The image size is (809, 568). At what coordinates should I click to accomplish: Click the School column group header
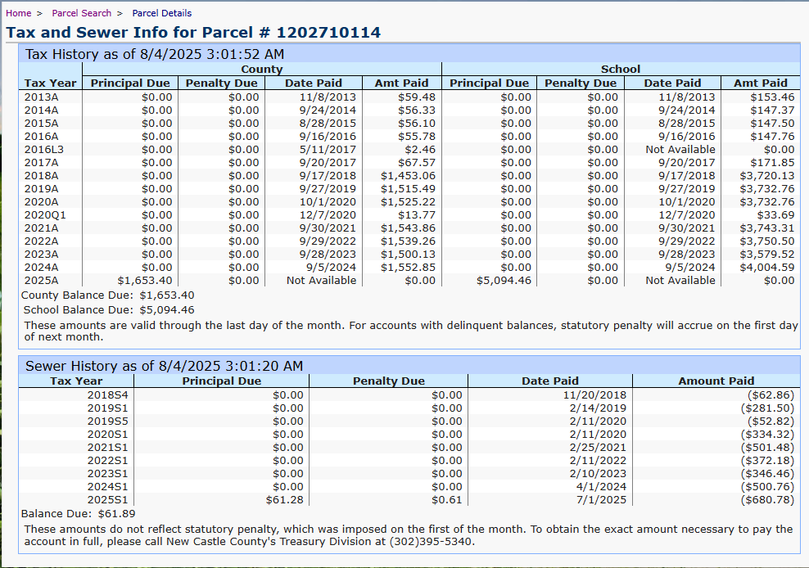(620, 70)
